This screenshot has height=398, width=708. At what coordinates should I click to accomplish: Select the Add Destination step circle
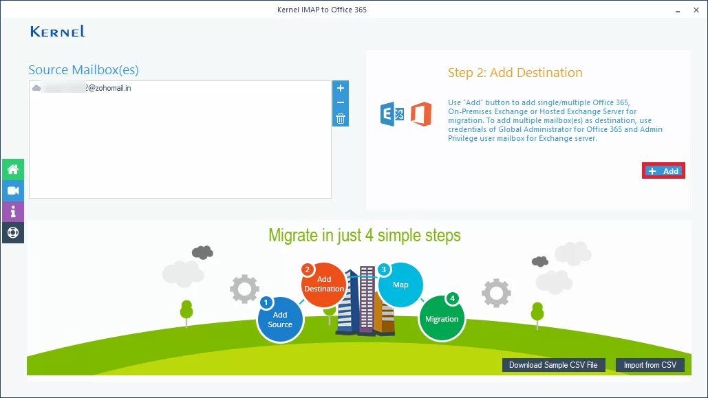pyautogui.click(x=323, y=285)
